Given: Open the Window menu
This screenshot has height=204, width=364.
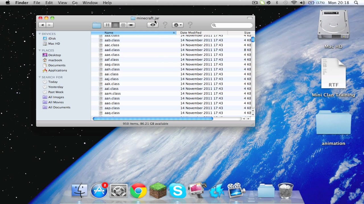Looking at the screenshot, I should click(x=90, y=3).
